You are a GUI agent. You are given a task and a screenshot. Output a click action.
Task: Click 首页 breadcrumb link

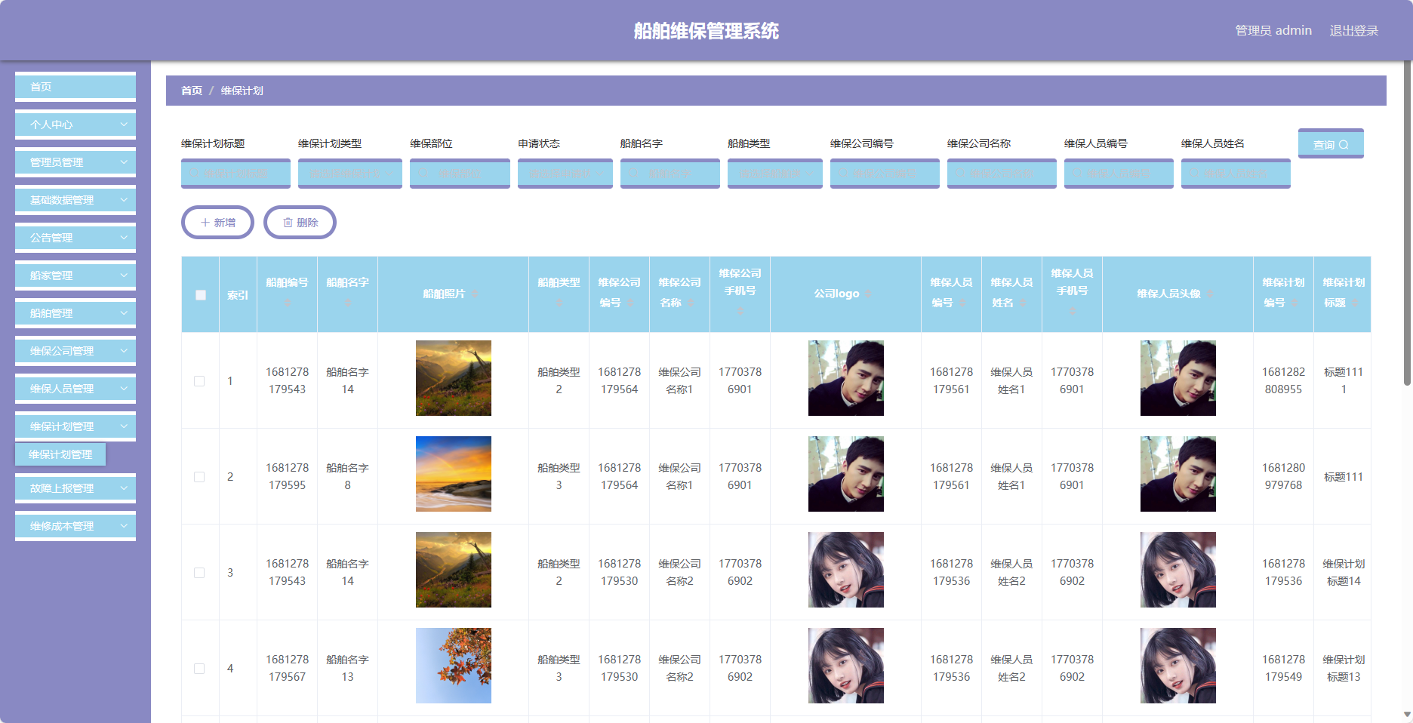point(192,91)
